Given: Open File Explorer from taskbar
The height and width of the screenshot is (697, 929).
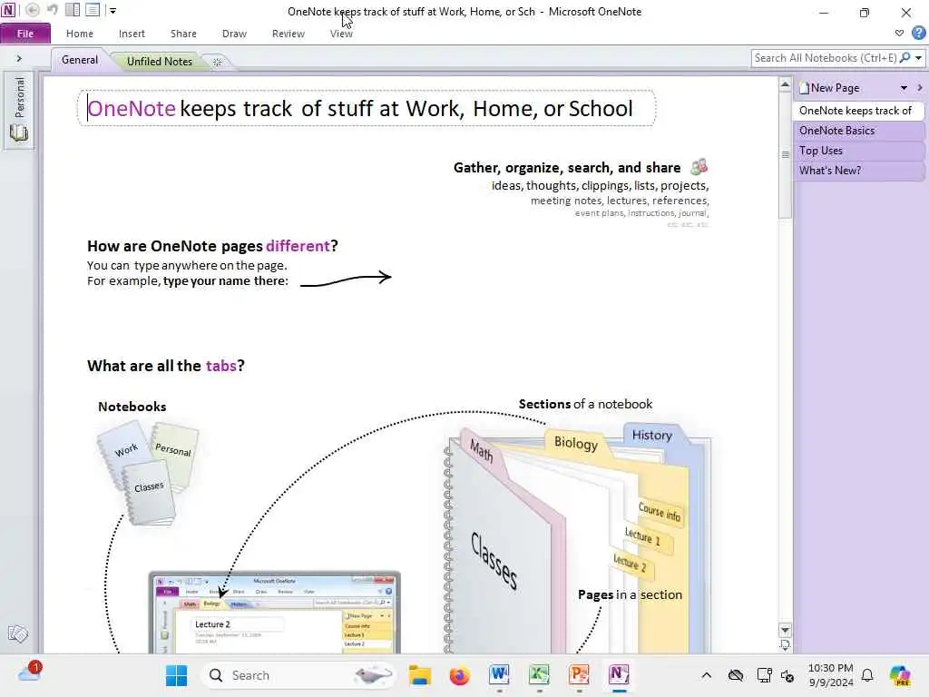Looking at the screenshot, I should [x=419, y=675].
